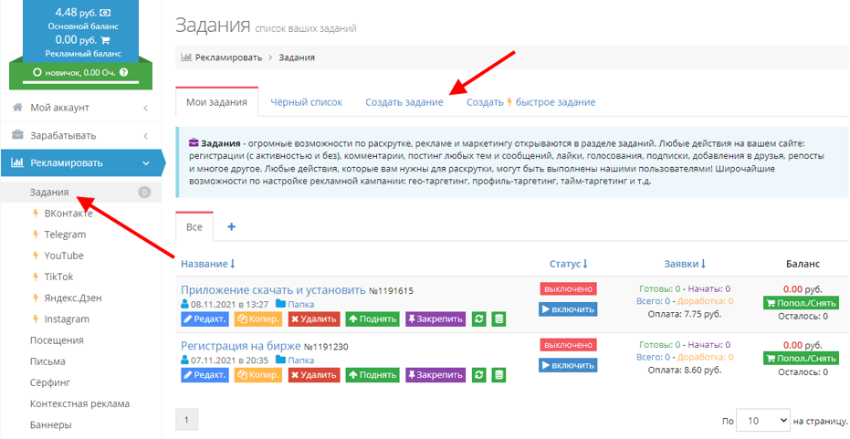The height and width of the screenshot is (439, 850).
Task: Click the bar chart icon in the breadcrumb
Action: 186,57
